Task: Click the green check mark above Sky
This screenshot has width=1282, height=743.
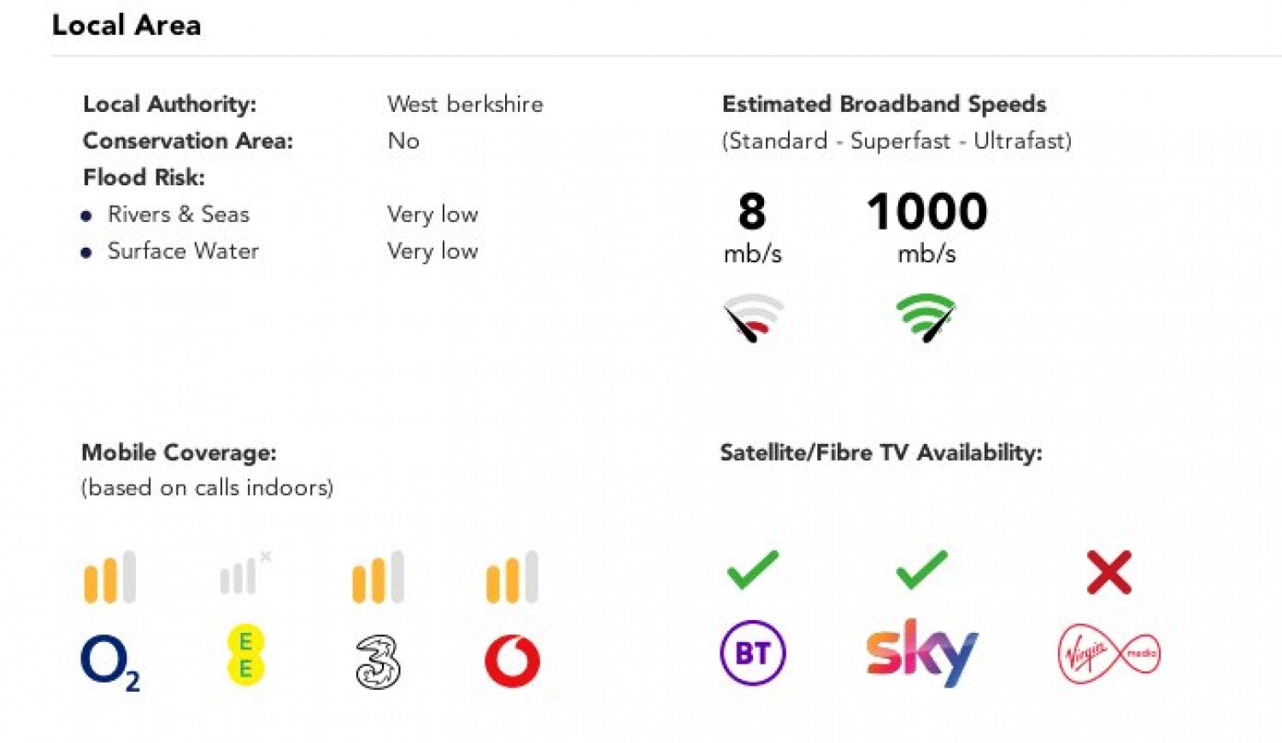Action: (921, 570)
